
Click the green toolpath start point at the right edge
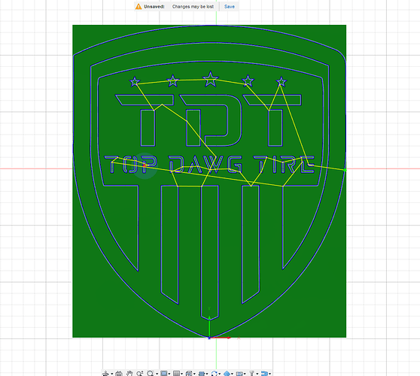(345, 170)
